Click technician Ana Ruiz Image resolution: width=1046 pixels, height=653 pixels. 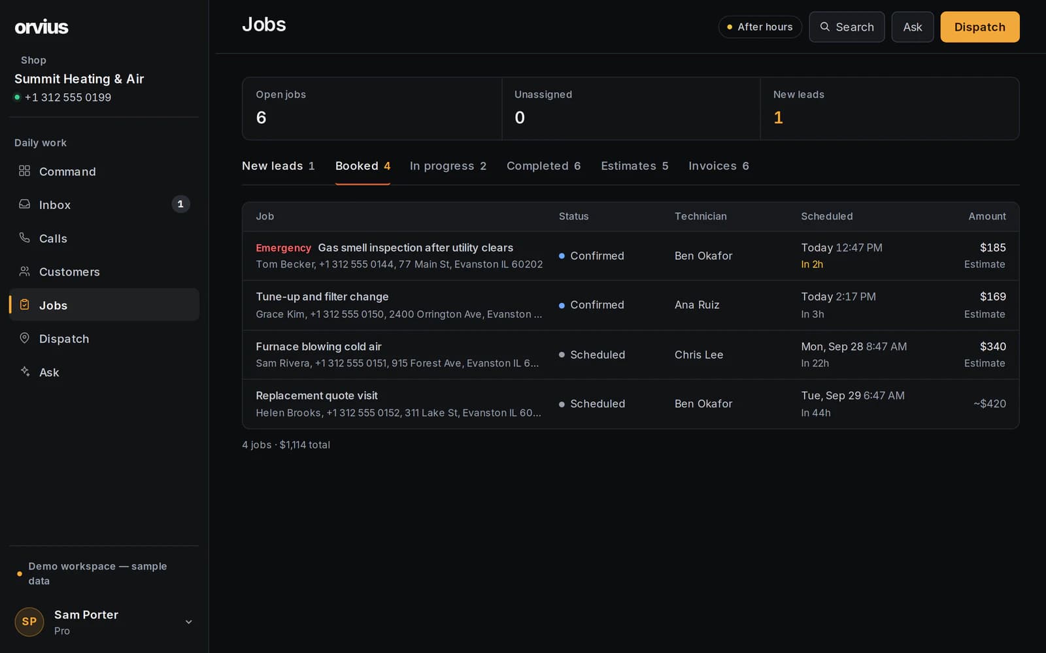[697, 304]
